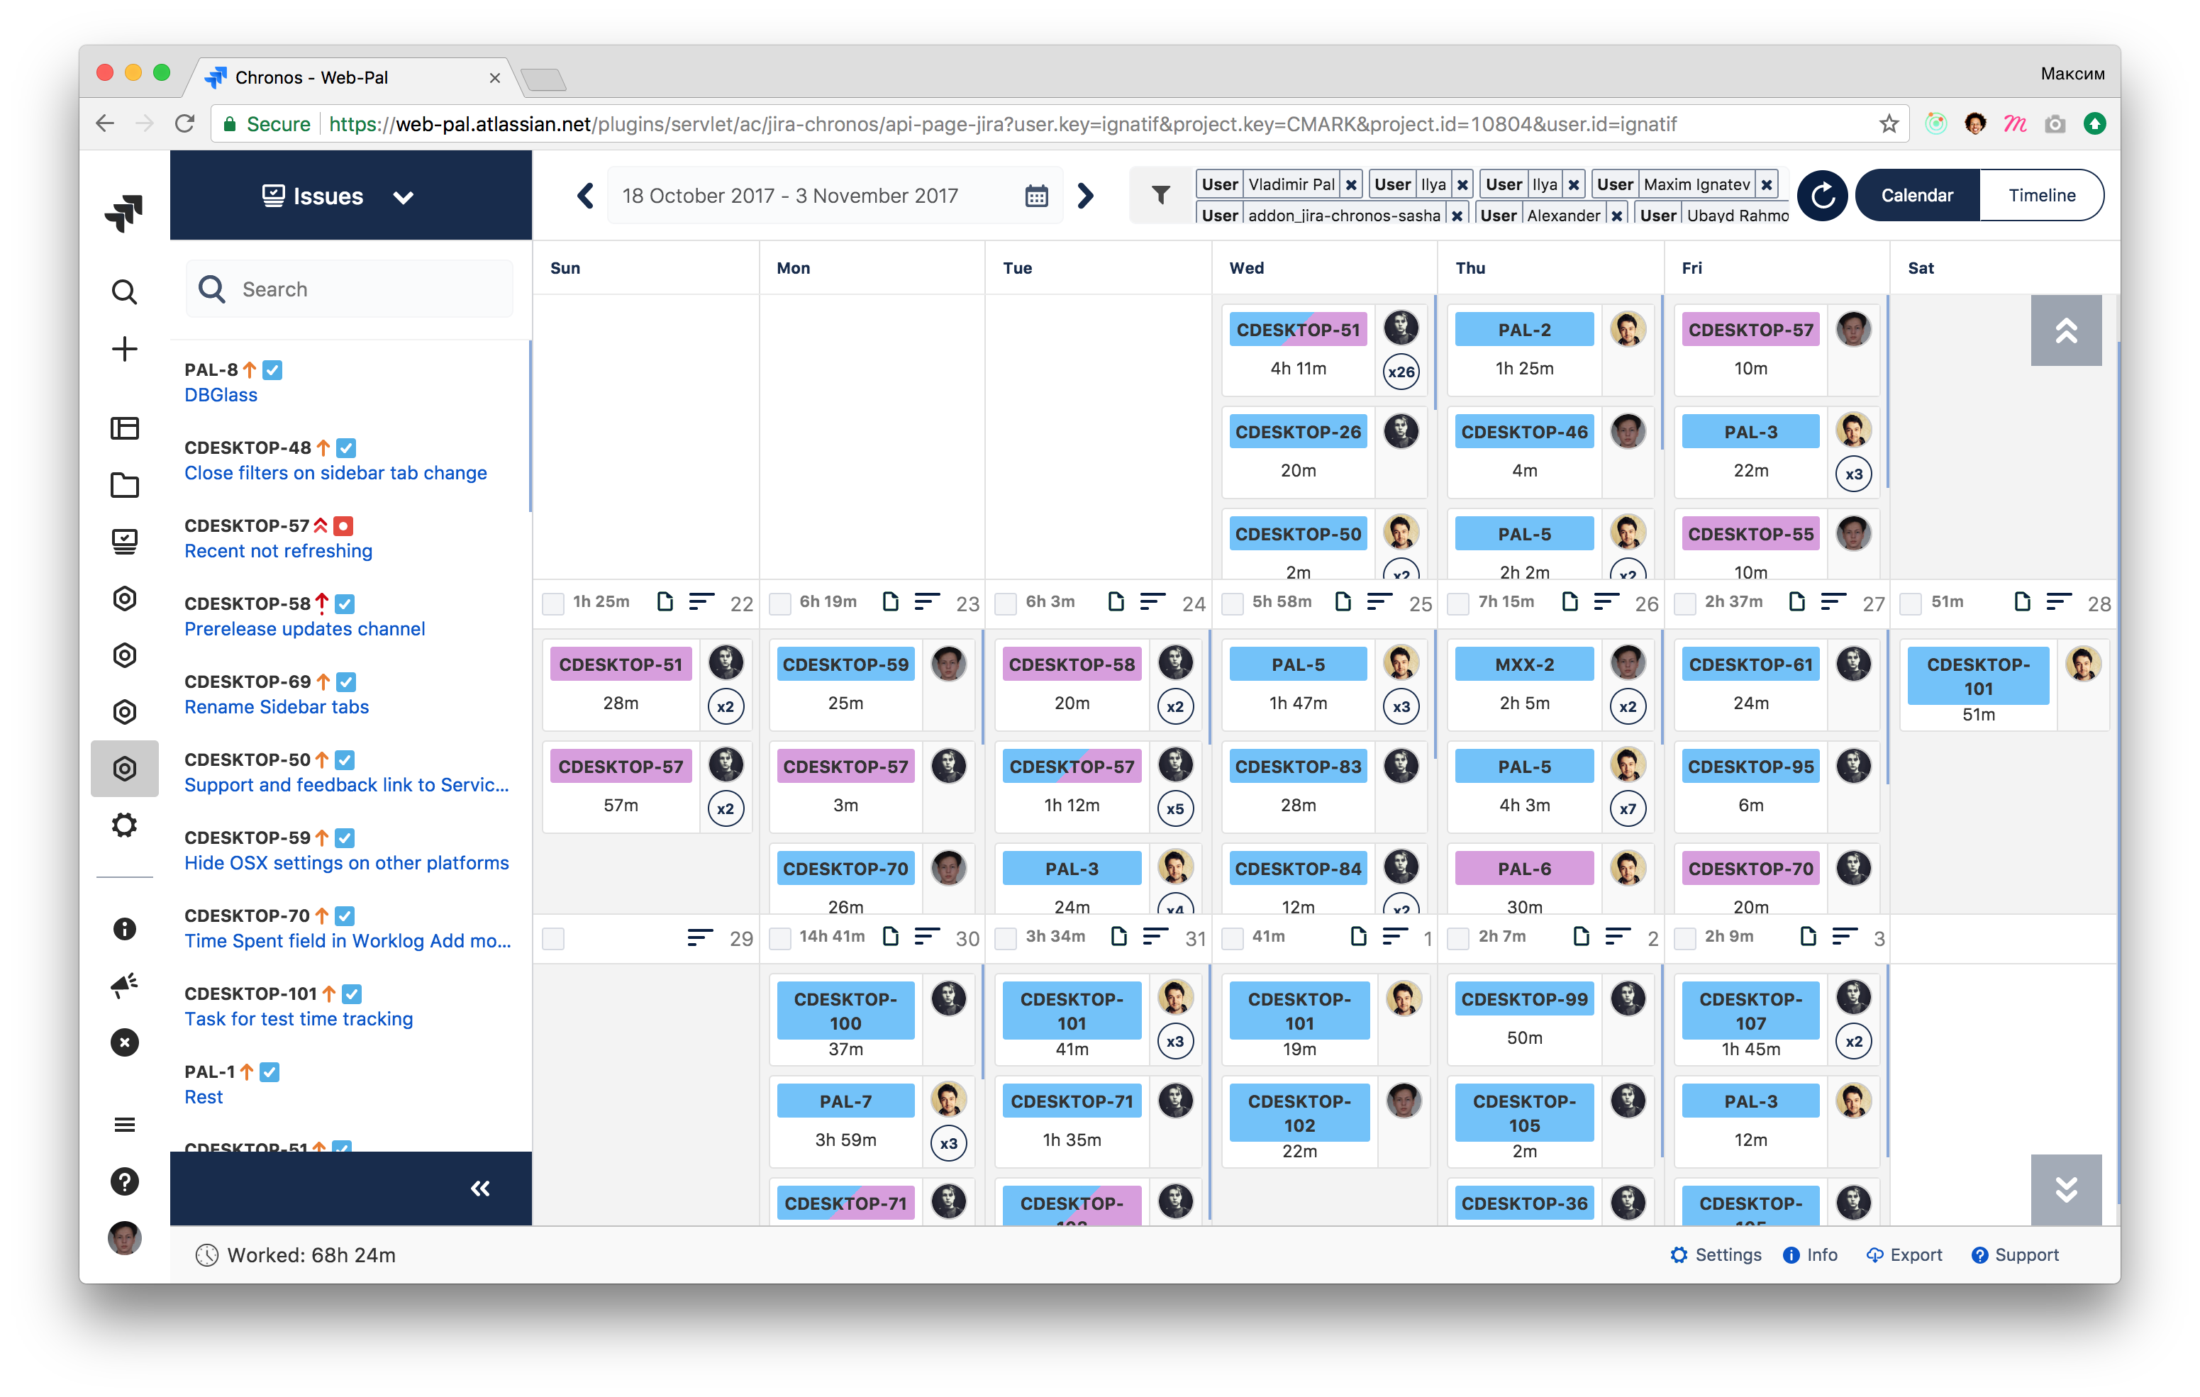Switch to the Timeline tab
The height and width of the screenshot is (1397, 2200).
pos(2041,194)
